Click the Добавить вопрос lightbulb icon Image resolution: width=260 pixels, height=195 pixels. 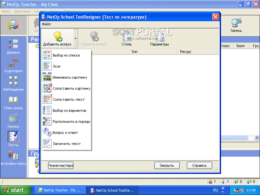(x=58, y=36)
